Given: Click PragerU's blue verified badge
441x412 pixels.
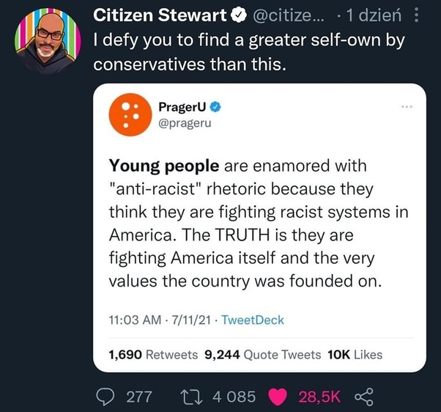Looking at the screenshot, I should pos(215,107).
